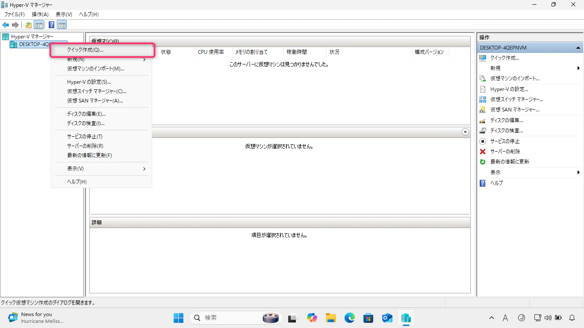Image resolution: width=584 pixels, height=328 pixels.
Task: Open the volume speaker tray icon
Action: (x=548, y=318)
